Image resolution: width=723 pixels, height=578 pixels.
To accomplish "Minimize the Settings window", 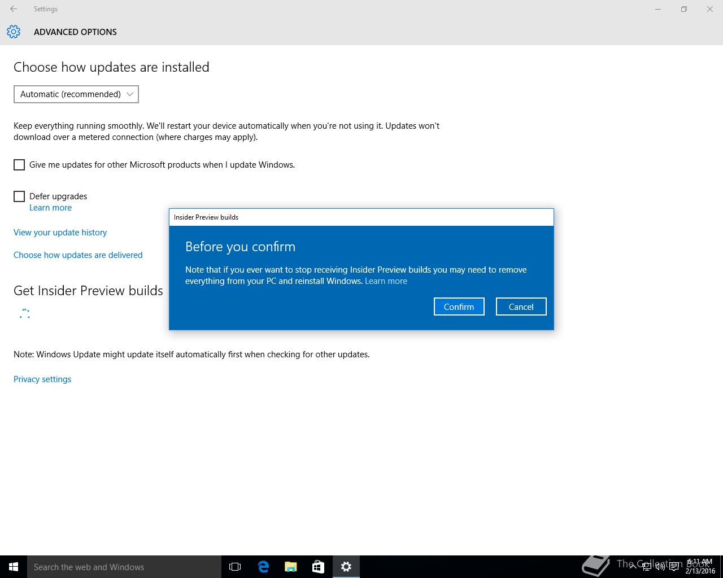I will (x=658, y=9).
